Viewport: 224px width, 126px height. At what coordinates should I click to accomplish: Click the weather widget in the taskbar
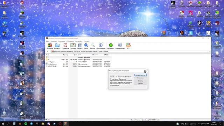(186, 124)
